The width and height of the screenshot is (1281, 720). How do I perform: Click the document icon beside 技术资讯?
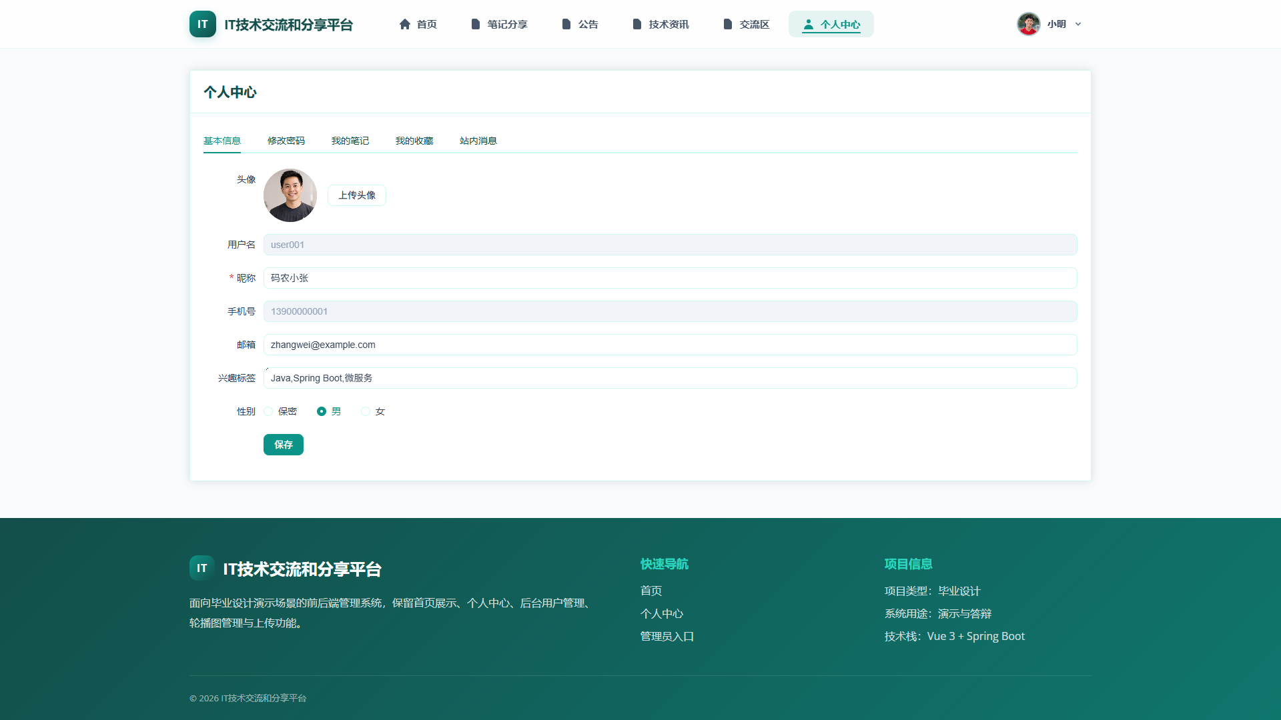point(637,24)
